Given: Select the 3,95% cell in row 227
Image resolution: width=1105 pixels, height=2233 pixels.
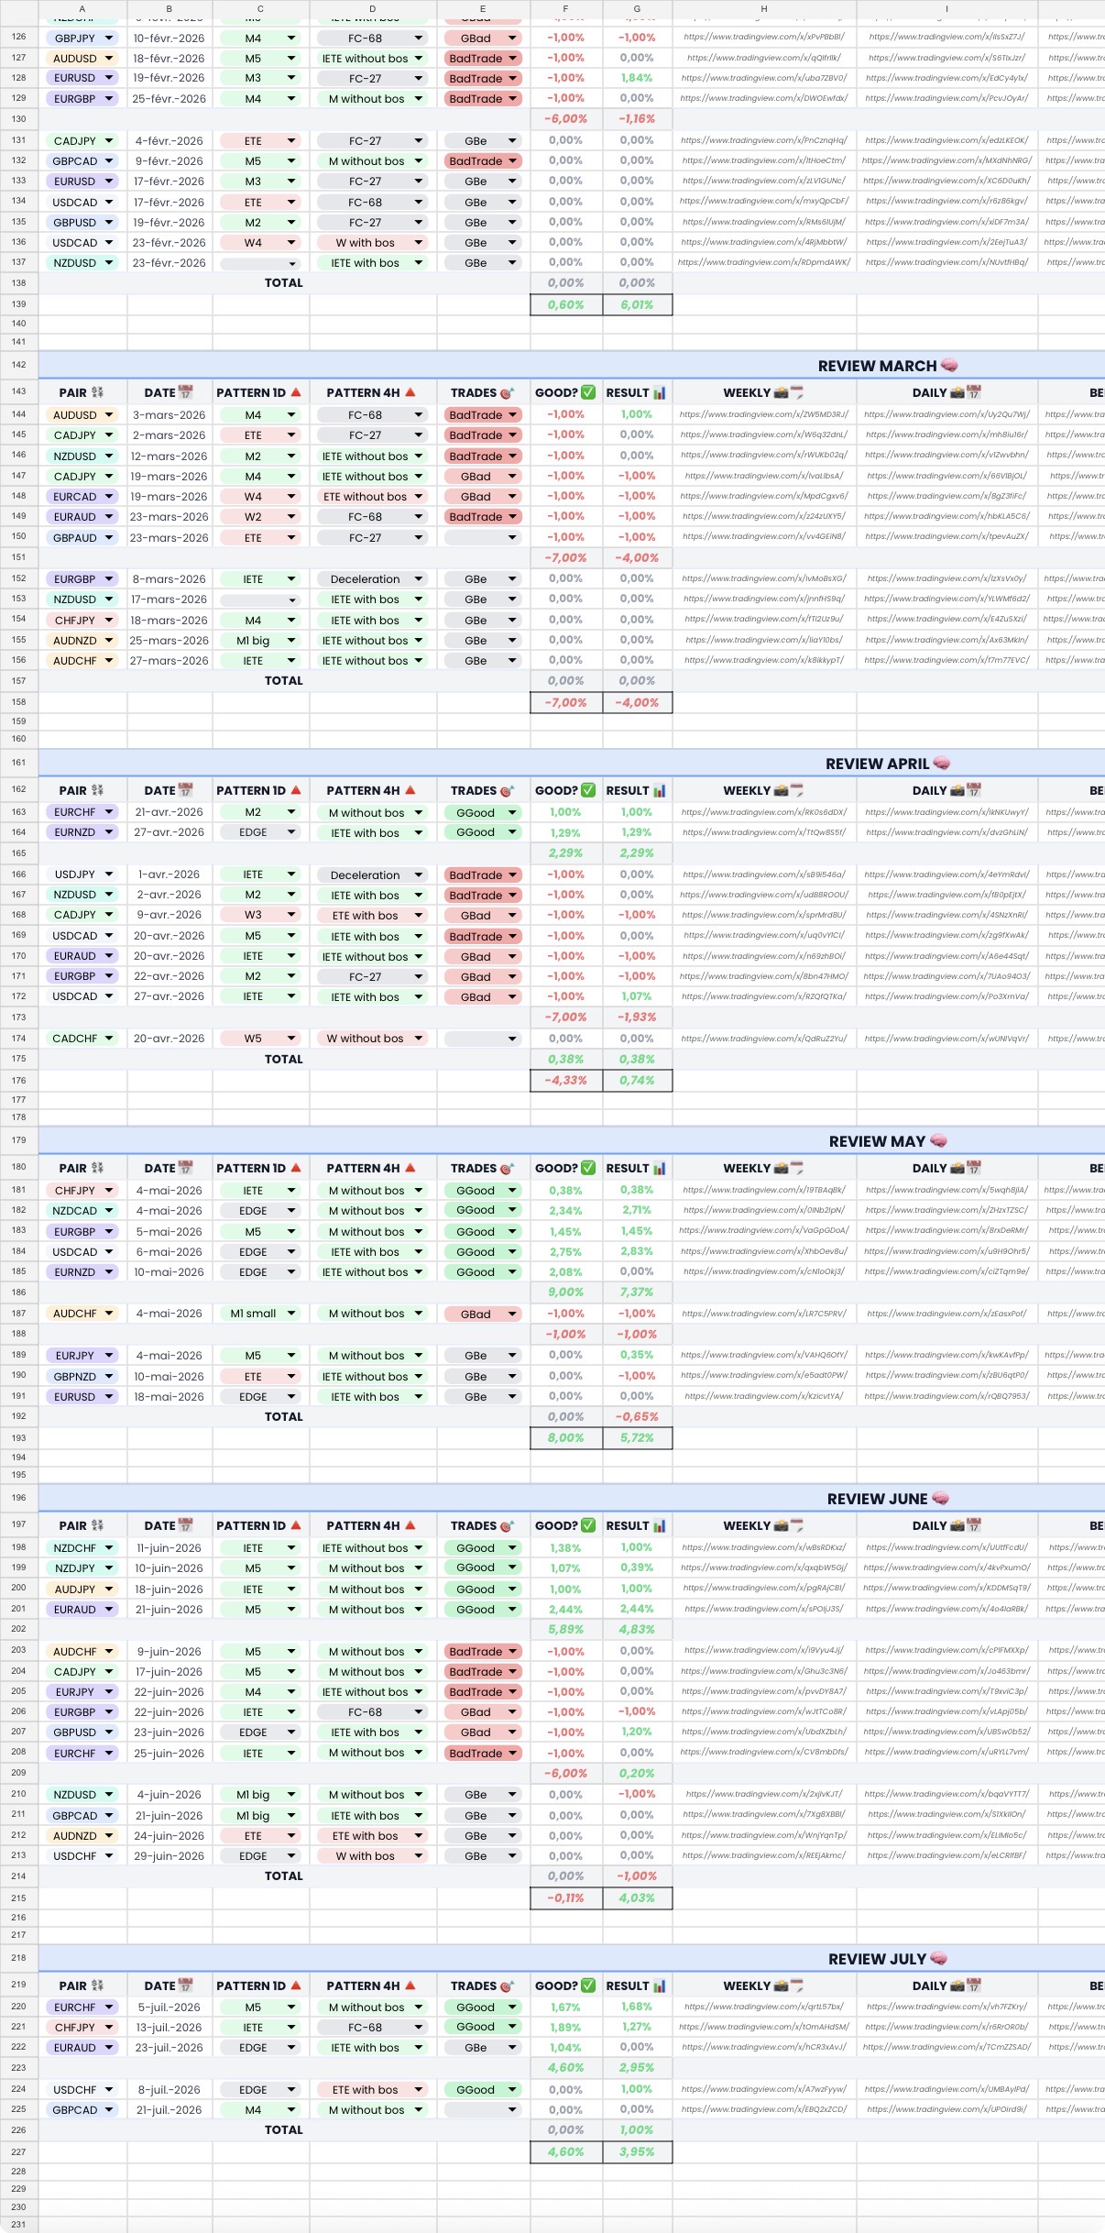Looking at the screenshot, I should [x=638, y=2151].
